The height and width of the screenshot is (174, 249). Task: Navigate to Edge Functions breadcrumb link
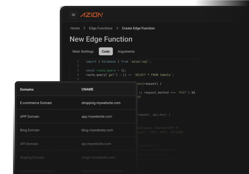click(x=101, y=28)
